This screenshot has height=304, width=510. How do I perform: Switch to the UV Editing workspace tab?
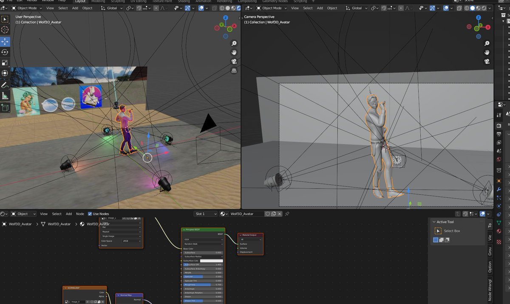(x=138, y=1)
